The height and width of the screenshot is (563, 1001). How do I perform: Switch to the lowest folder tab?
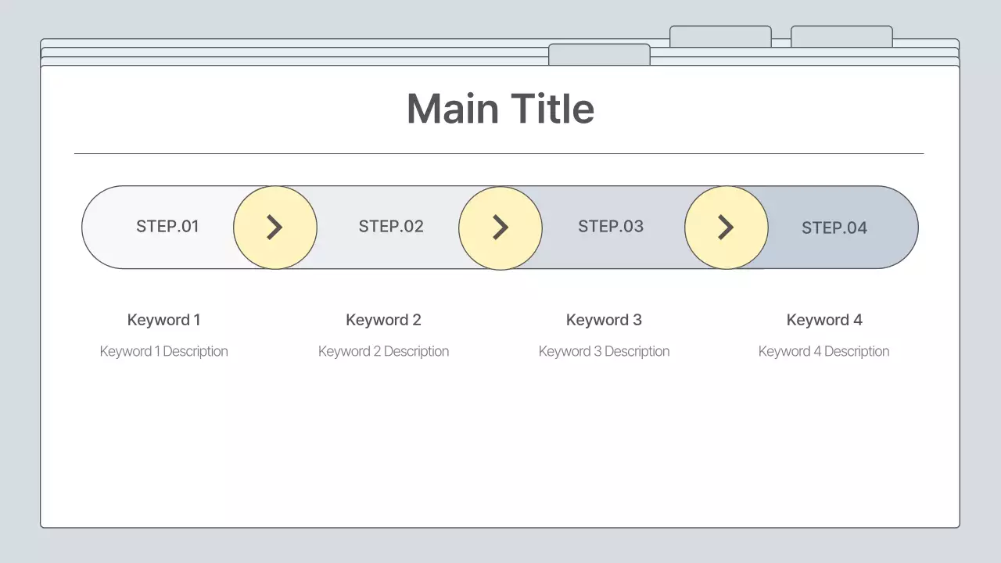pyautogui.click(x=599, y=54)
